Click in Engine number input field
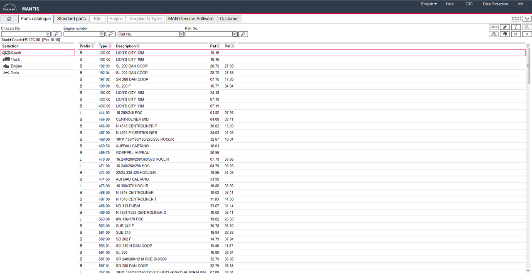 (82, 34)
